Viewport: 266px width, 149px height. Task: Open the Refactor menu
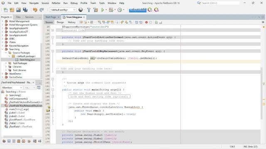pyautogui.click(x=56, y=3)
